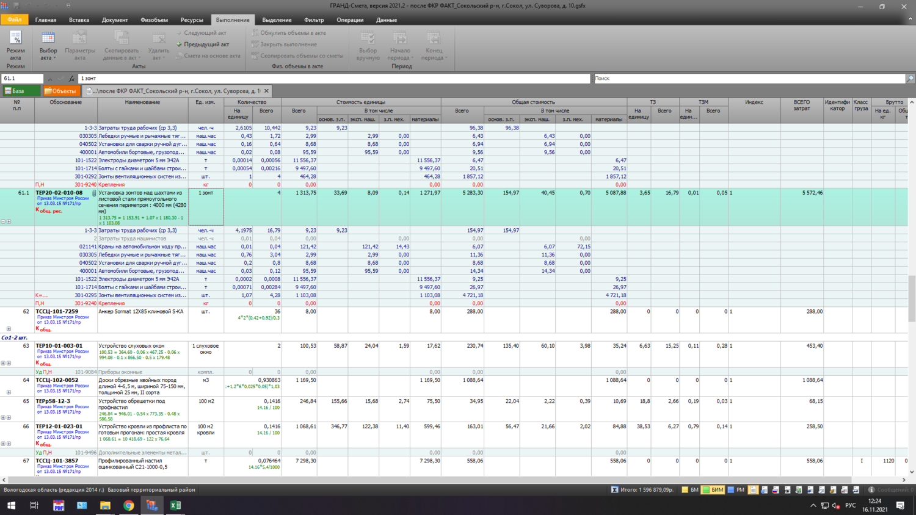Click the Объекты button
This screenshot has width=916, height=515.
coord(61,91)
